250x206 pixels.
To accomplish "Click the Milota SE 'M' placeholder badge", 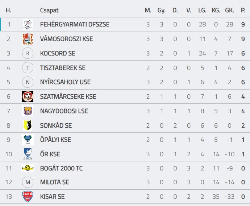I will tap(28, 182).
